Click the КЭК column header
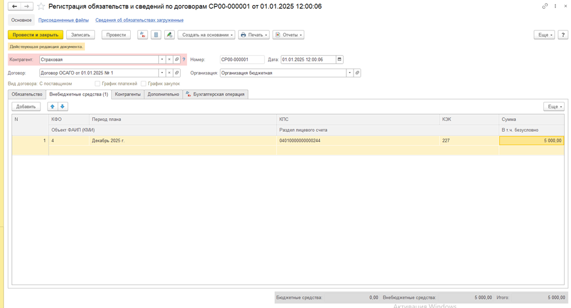 pos(469,119)
